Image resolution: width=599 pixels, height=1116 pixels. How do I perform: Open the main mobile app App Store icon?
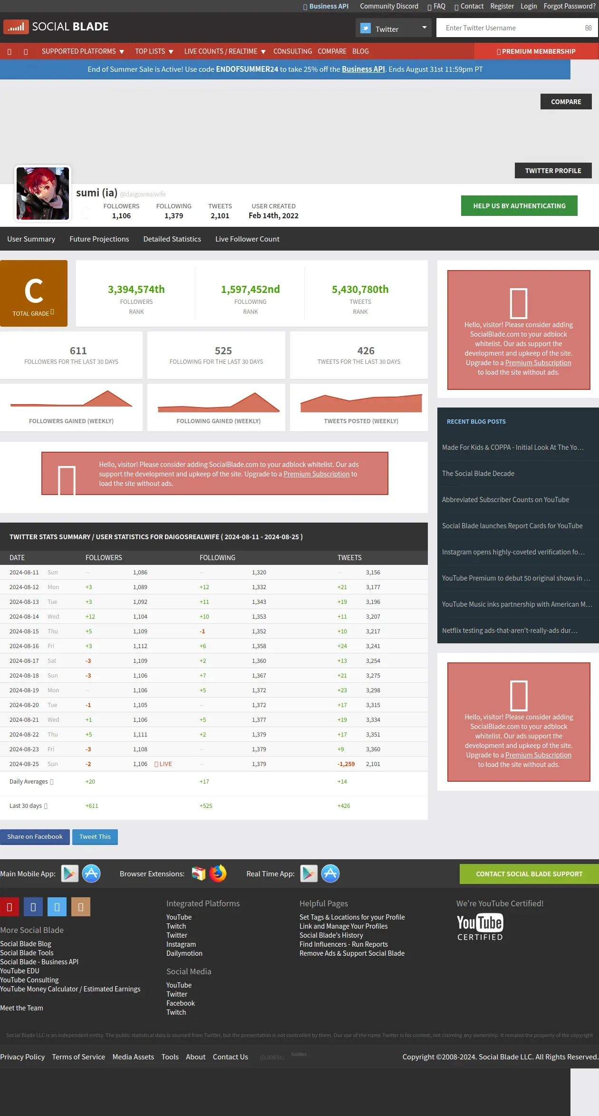click(91, 873)
